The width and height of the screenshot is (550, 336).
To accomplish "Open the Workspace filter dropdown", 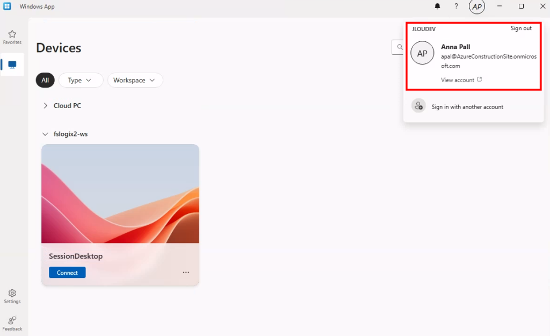I will 135,80.
